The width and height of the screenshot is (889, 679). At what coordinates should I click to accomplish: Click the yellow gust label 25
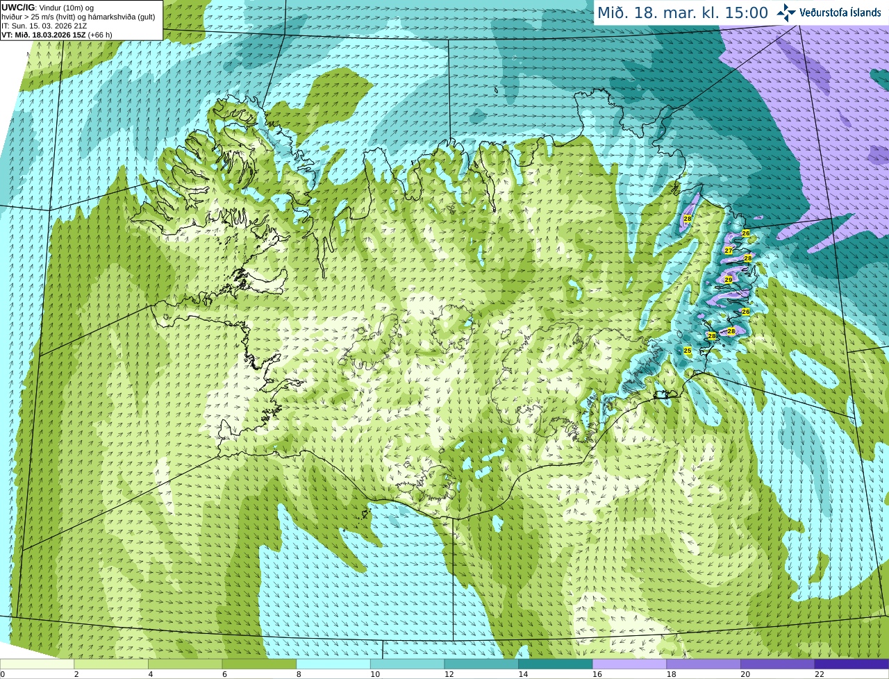pyautogui.click(x=688, y=351)
